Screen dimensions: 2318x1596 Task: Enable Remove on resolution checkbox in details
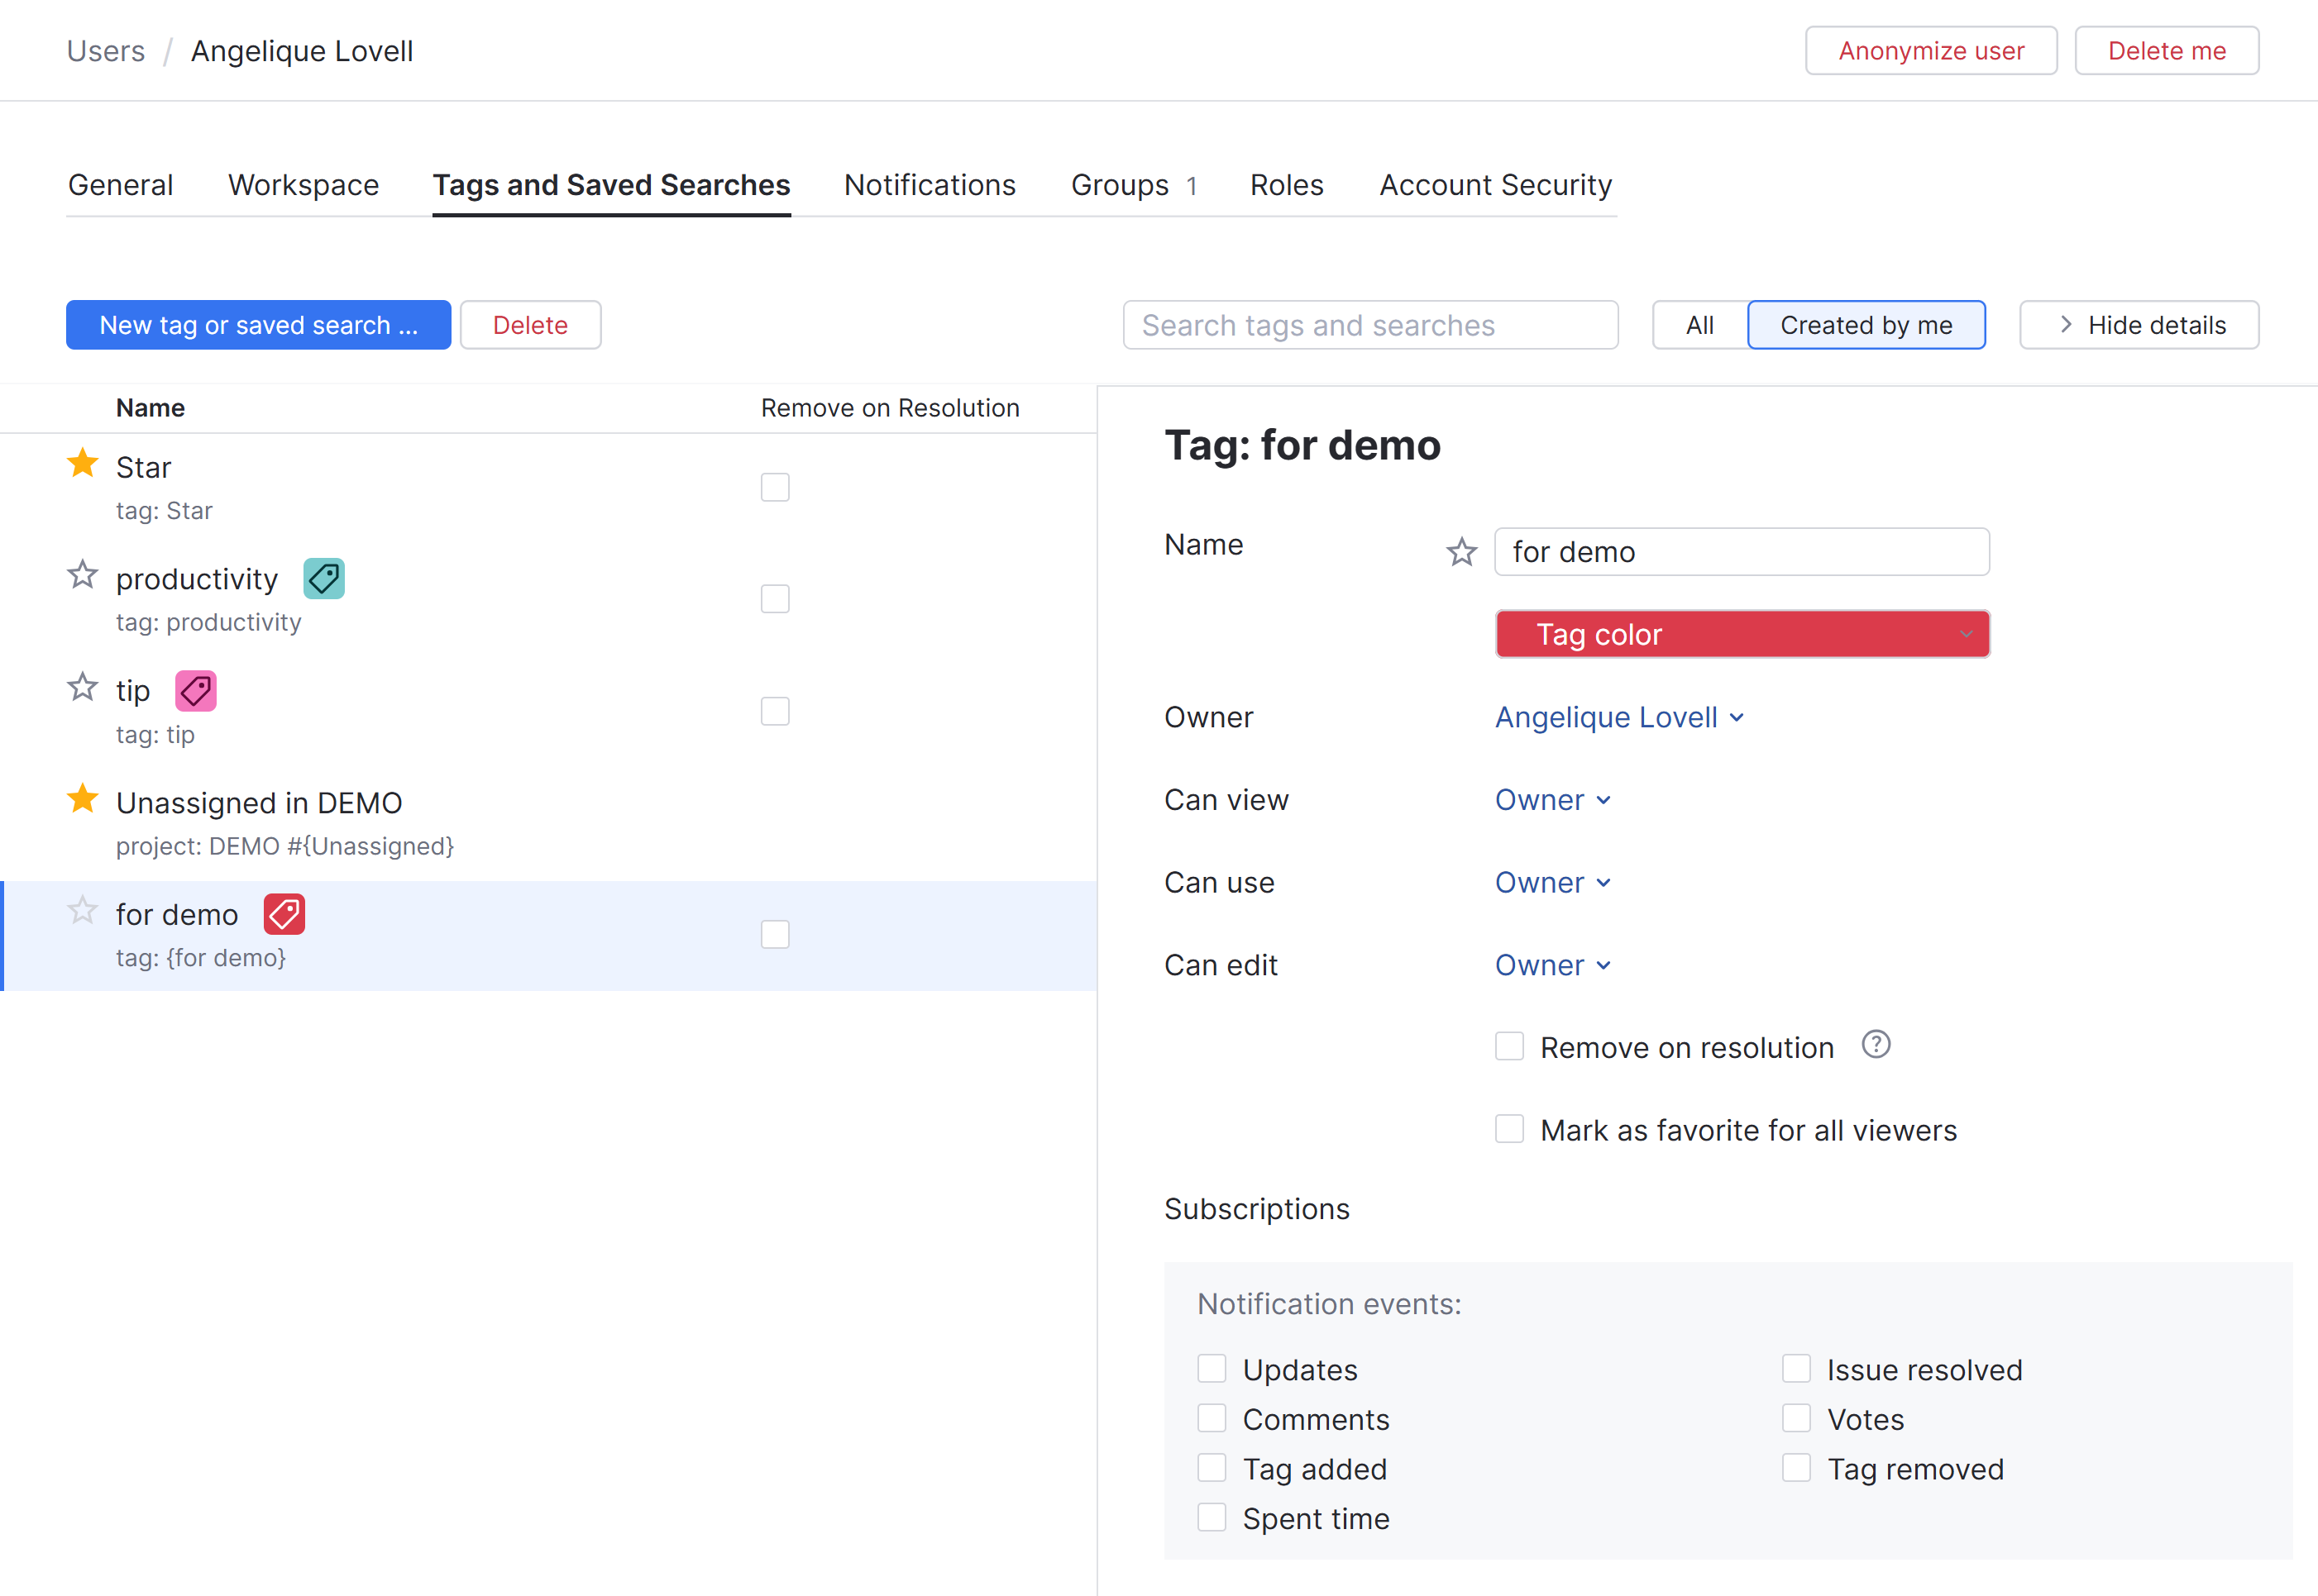tap(1508, 1046)
